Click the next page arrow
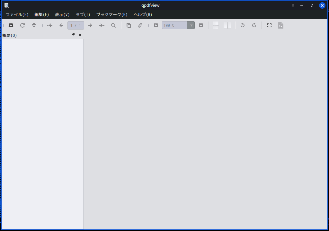The height and width of the screenshot is (231, 329). [90, 25]
